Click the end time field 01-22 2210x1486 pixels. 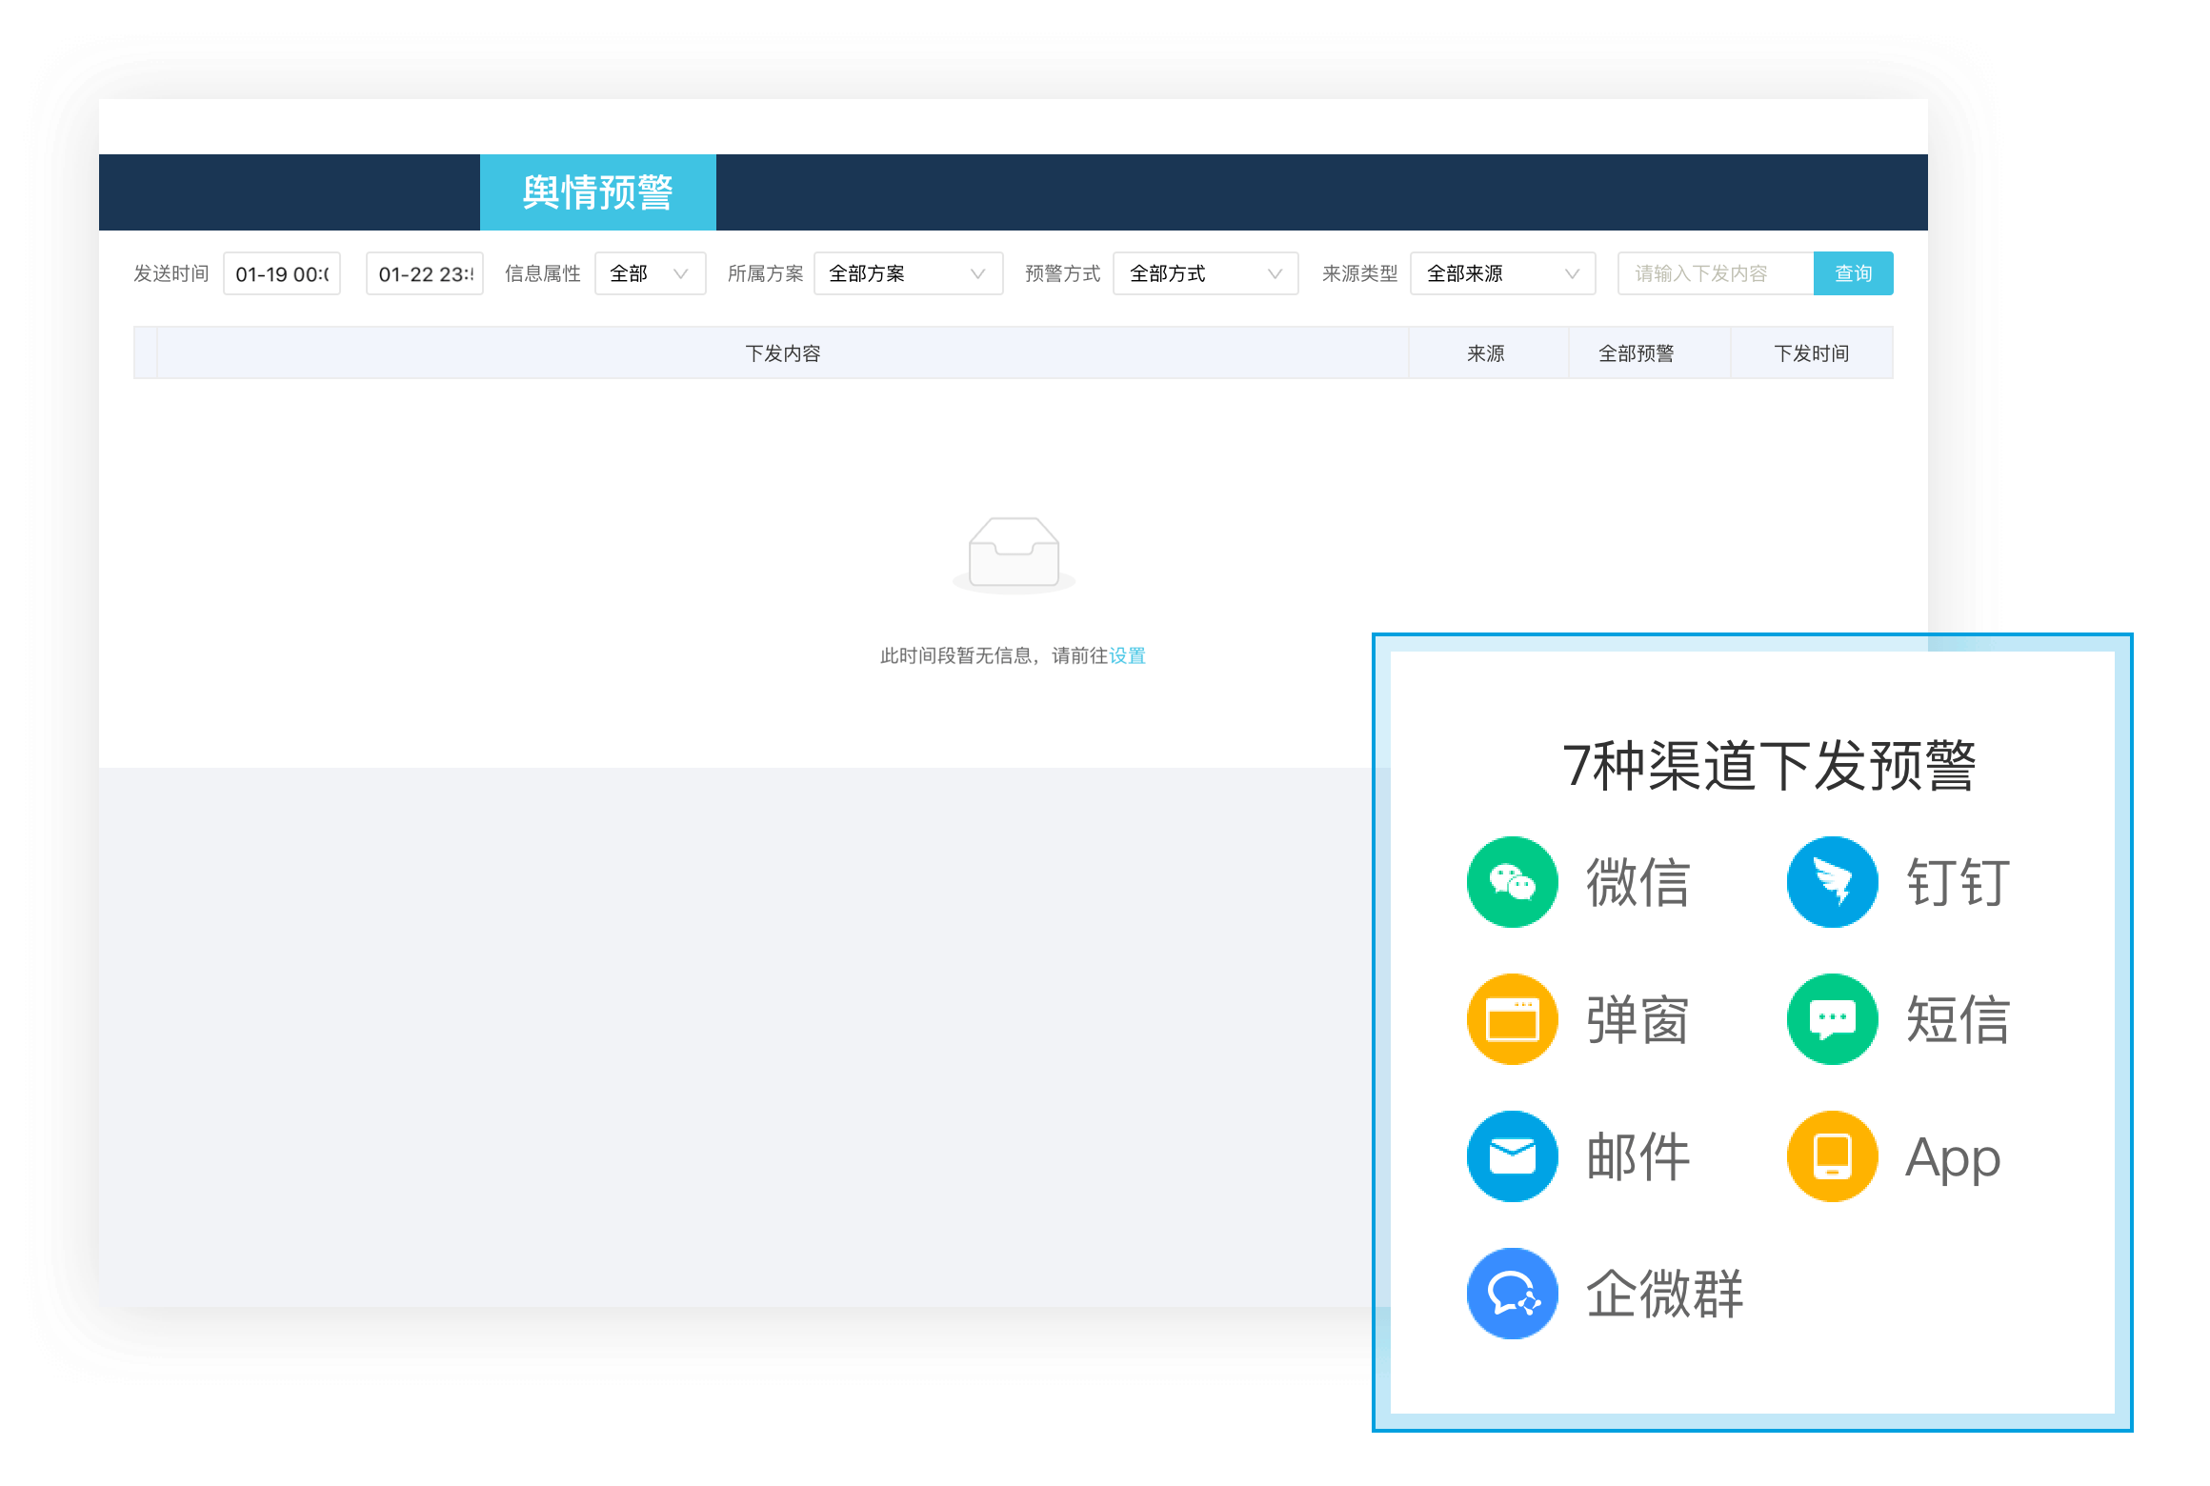click(x=425, y=273)
